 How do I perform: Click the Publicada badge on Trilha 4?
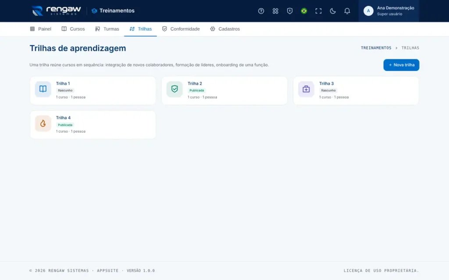pos(65,125)
